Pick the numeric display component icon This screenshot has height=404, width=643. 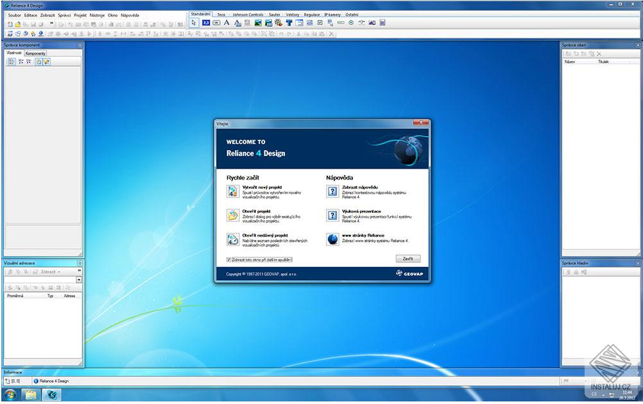(206, 23)
